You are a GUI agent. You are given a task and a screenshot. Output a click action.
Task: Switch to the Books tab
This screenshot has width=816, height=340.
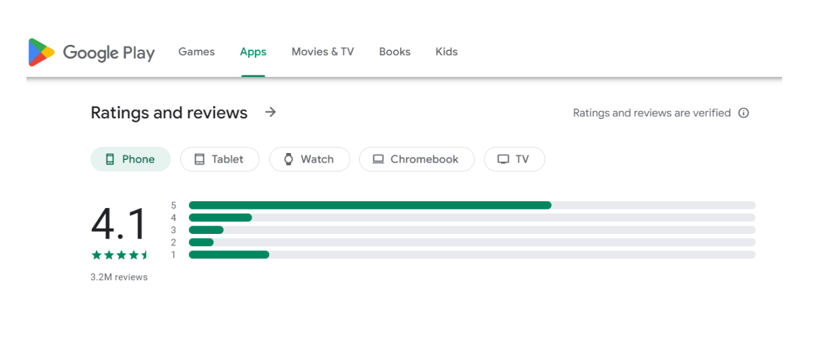click(x=394, y=52)
